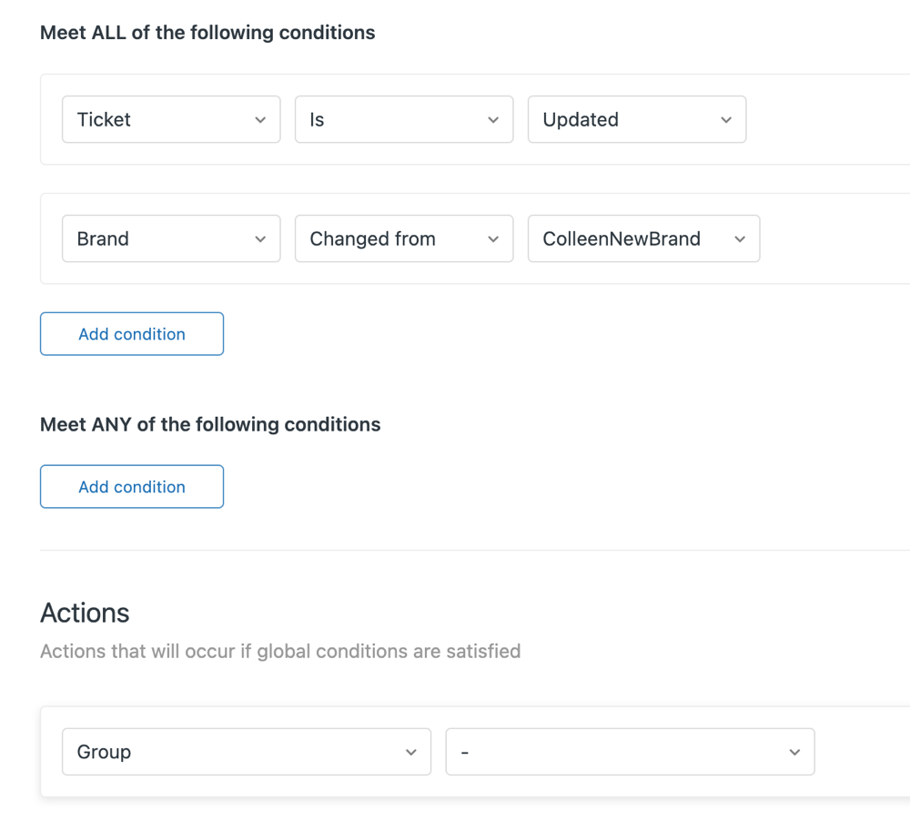
Task: Click the chevron arrow in the empty '-' field
Action: [x=794, y=753]
